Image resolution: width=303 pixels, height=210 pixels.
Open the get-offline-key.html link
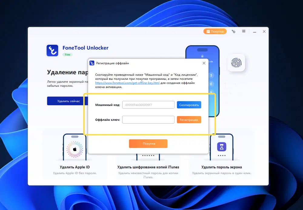tap(127, 83)
